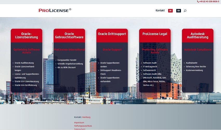The height and width of the screenshot is (130, 221).
Task: Open the Hamburg contact link
Action: [x=86, y=117]
